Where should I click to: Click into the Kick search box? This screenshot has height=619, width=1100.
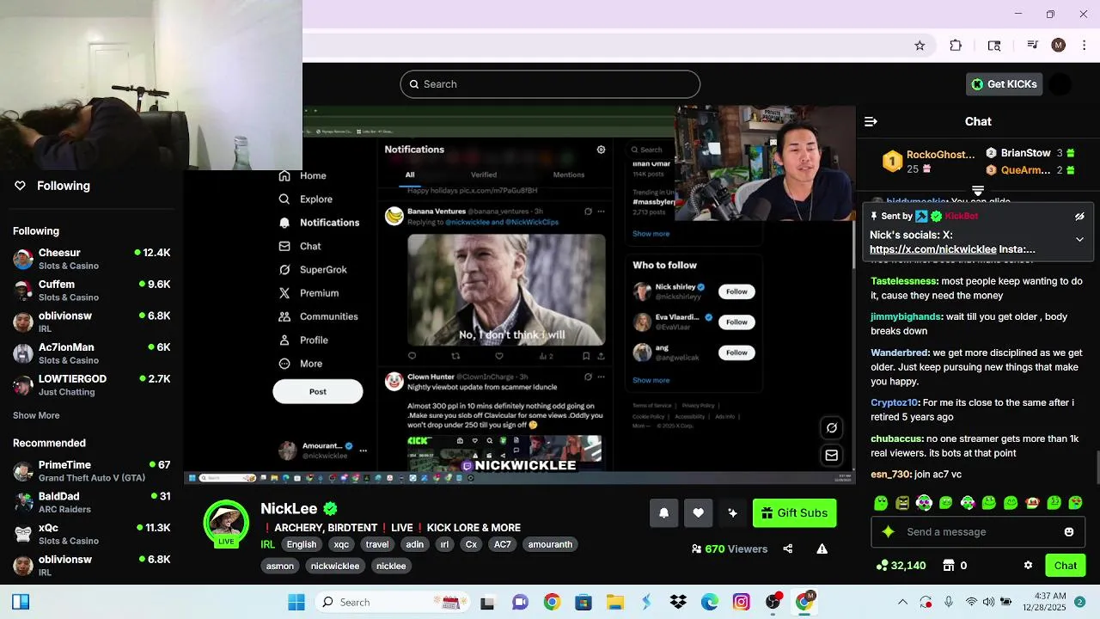[550, 84]
